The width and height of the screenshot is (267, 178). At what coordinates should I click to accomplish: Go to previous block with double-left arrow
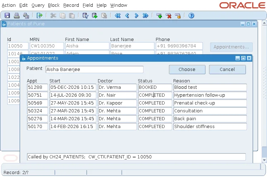point(117,16)
